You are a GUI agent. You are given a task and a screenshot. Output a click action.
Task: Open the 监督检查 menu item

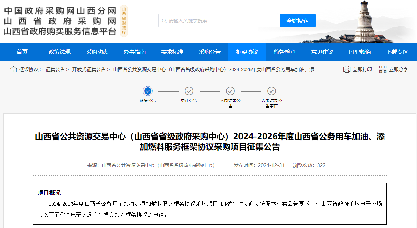point(284,52)
